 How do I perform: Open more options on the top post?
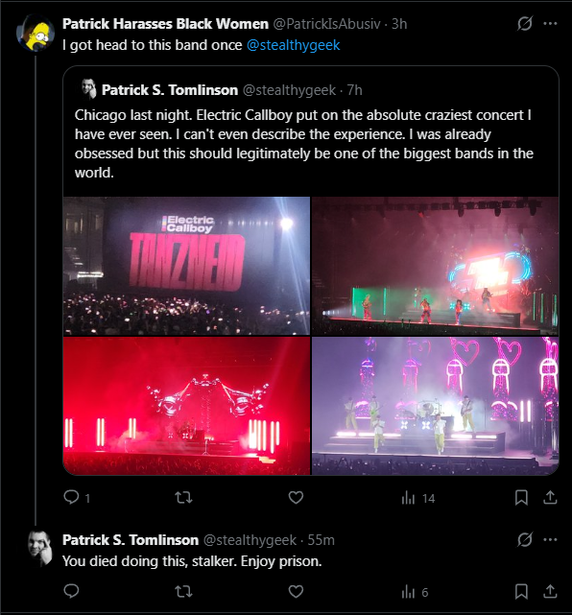[550, 24]
